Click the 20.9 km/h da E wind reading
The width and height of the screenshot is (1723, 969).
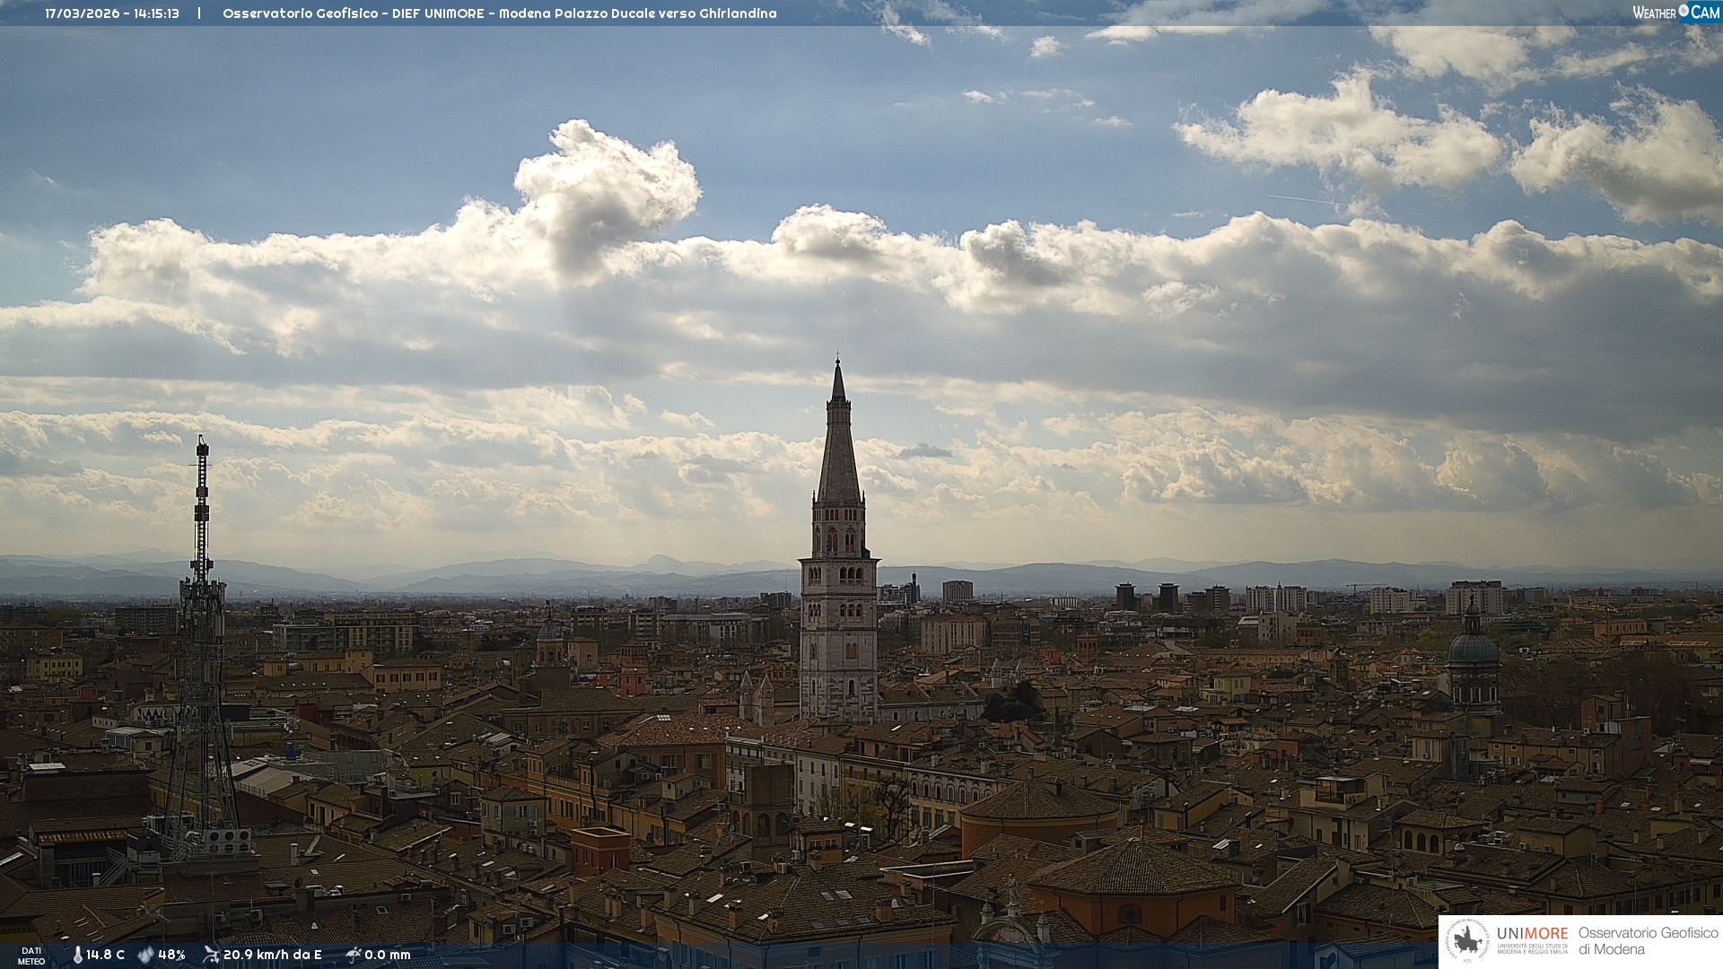point(272,955)
